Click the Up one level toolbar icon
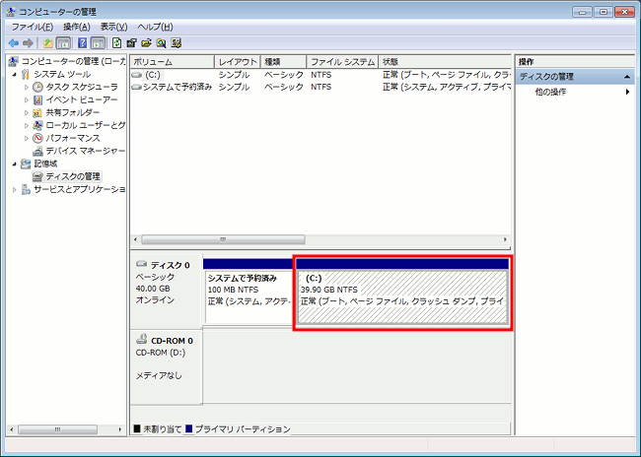Screen dimensions: 641x457 (x=48, y=43)
